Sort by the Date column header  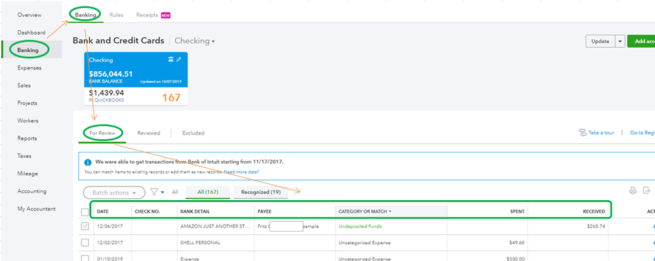coord(103,211)
